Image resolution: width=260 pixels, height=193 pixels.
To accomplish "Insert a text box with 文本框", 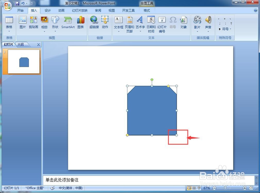I will [x=119, y=22].
